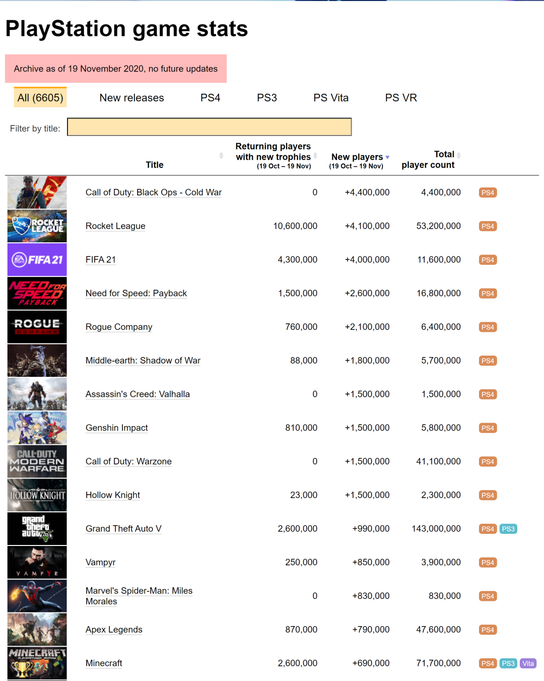Focus the Filter by title field
Screen dimensions: 544x681
[x=210, y=127]
